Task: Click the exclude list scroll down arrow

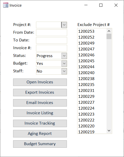Action: click(x=109, y=130)
